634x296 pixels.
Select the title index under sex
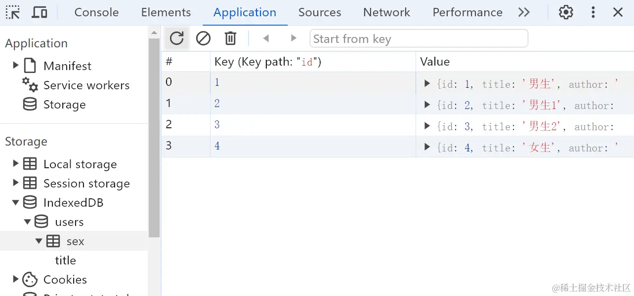coord(65,260)
